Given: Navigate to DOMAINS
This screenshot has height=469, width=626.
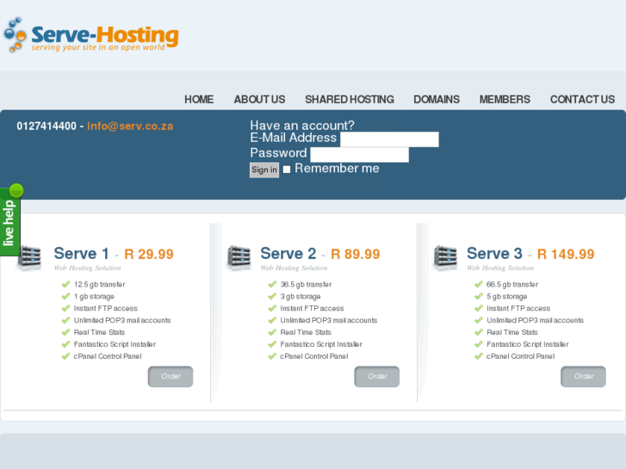Looking at the screenshot, I should click(437, 99).
